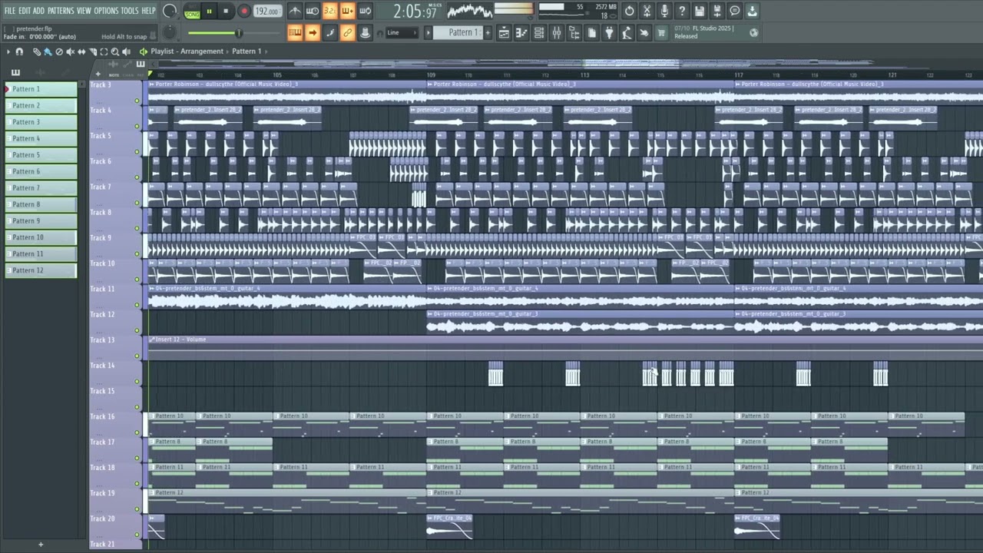Click the red record button
983x553 pixels.
[244, 11]
